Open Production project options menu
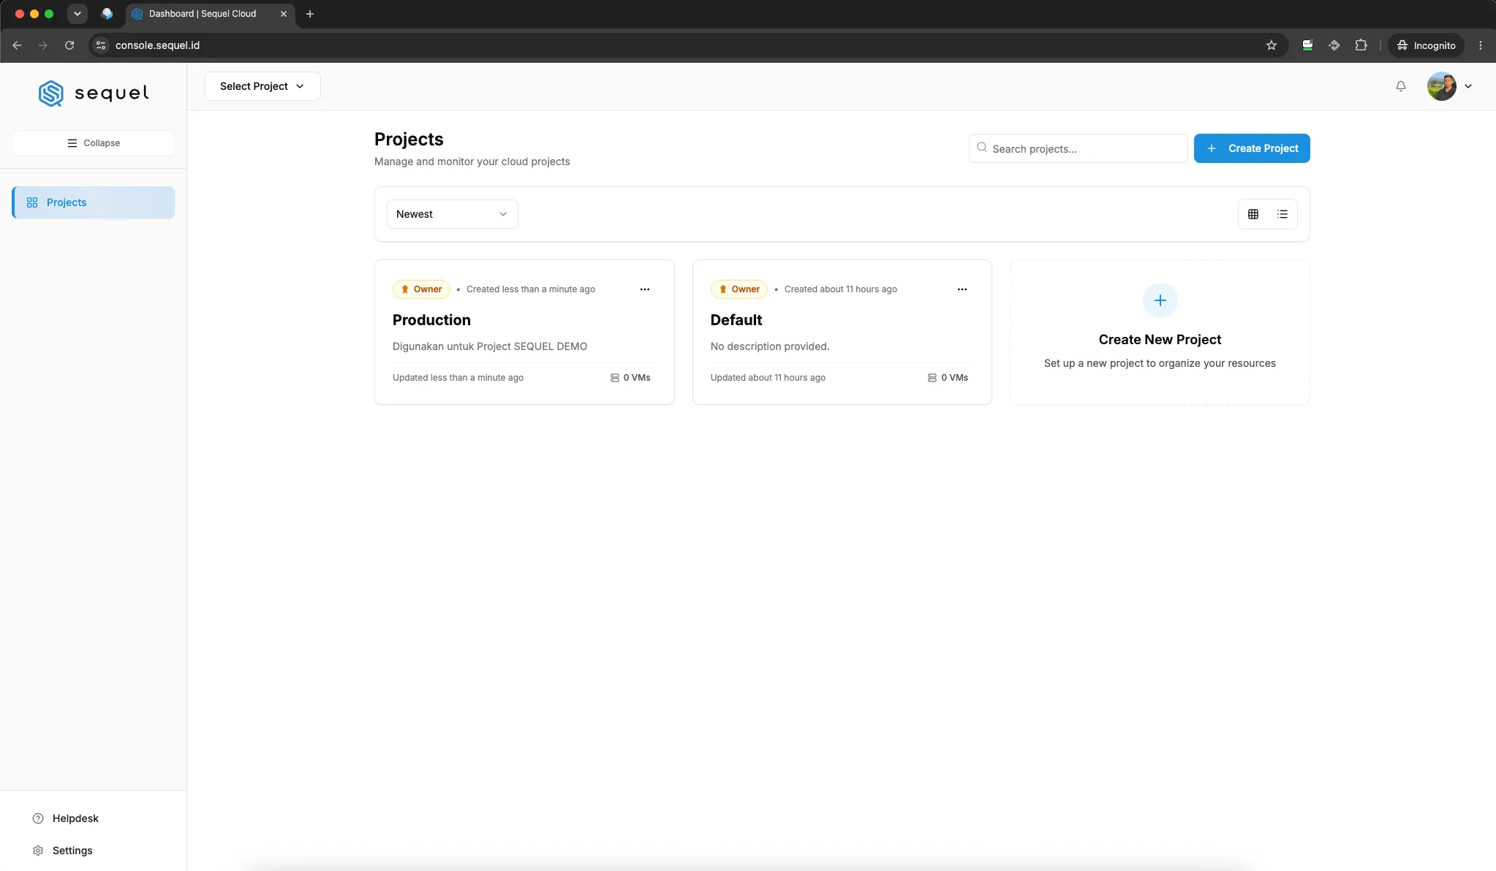 tap(644, 289)
